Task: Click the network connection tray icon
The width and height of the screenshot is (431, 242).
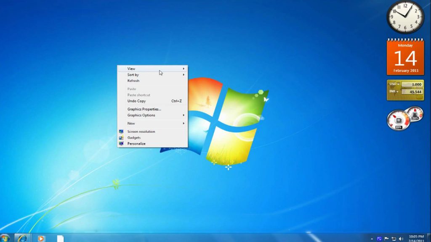Action: pyautogui.click(x=394, y=239)
